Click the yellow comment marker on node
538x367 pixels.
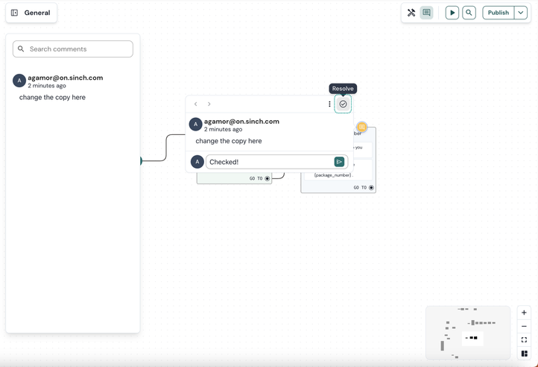coord(362,127)
